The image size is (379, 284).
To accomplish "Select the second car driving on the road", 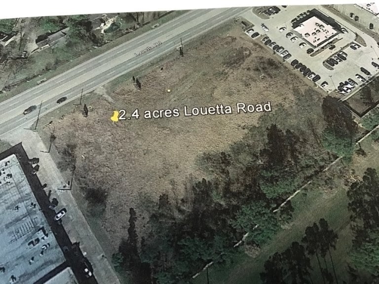I will coord(62,100).
